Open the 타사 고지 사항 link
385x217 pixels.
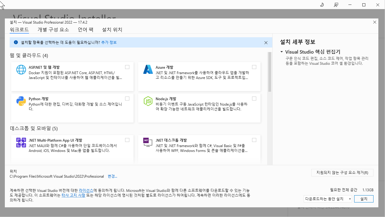point(73,196)
